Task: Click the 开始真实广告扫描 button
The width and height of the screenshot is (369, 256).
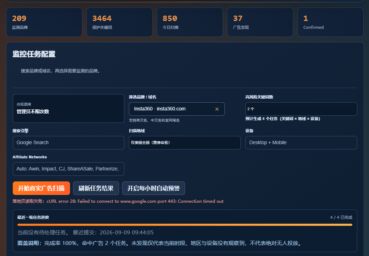Action: (x=42, y=188)
